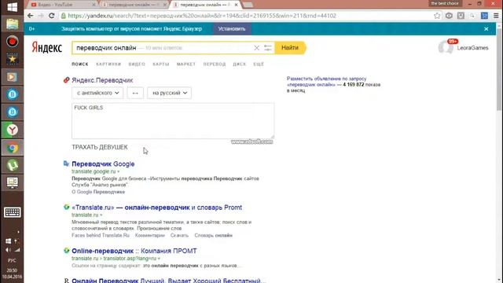Open the target language 'на русский' dropdown
The height and width of the screenshot is (283, 503).
coord(170,93)
